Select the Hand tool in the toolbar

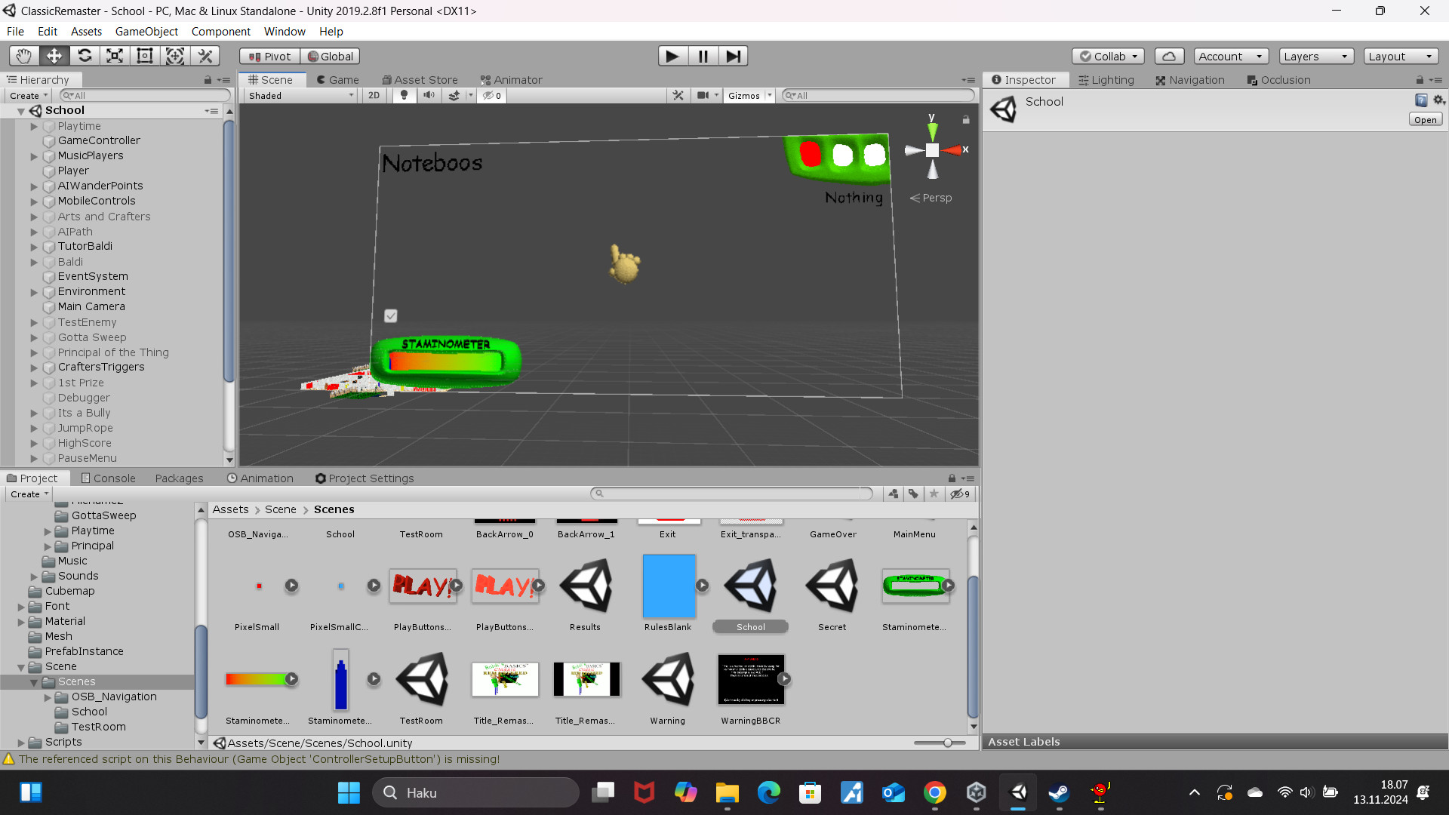23,55
